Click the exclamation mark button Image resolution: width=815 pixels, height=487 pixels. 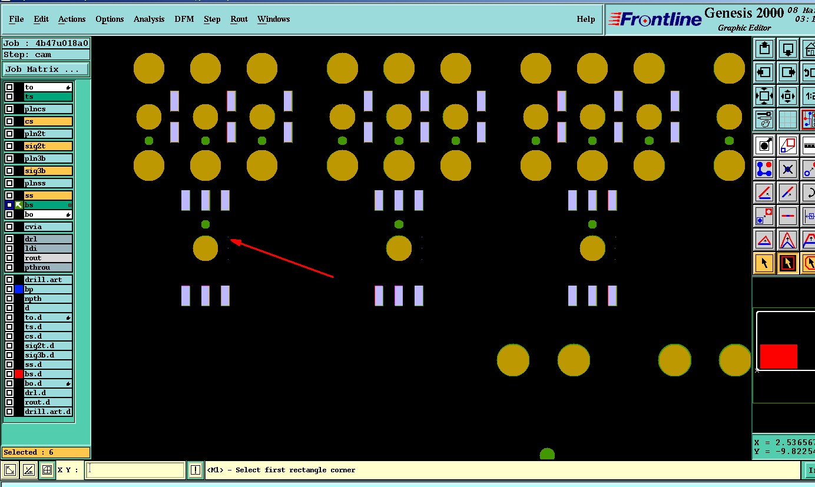[x=196, y=470]
